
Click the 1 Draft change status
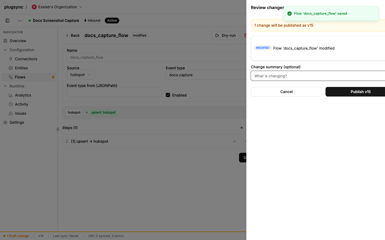click(x=16, y=236)
